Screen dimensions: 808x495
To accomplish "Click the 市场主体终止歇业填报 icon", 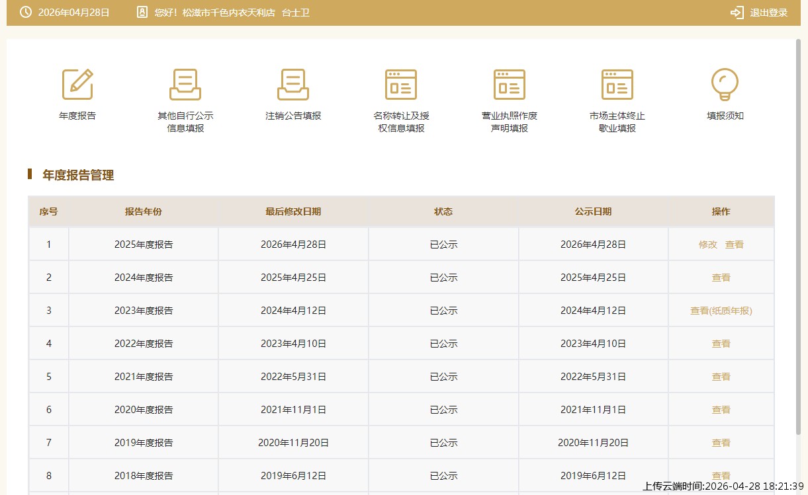I will 617,85.
